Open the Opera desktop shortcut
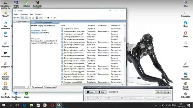 pyautogui.click(x=186, y=34)
